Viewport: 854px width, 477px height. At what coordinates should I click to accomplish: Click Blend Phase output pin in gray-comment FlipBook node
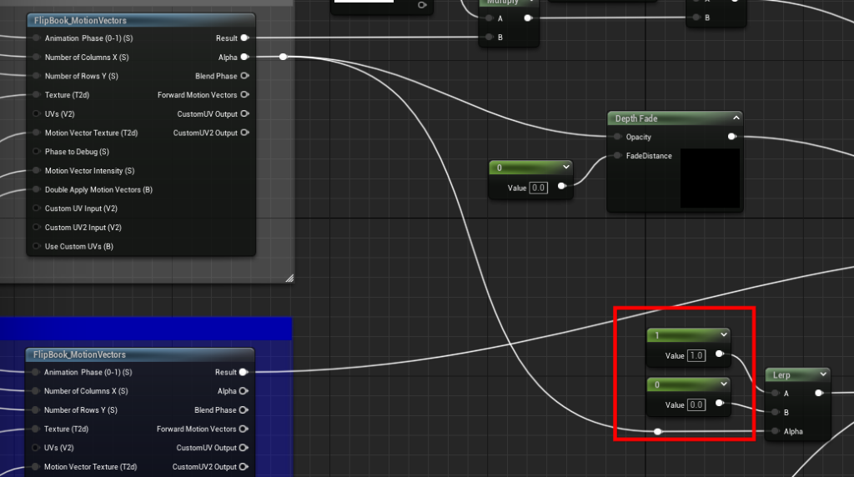click(244, 76)
